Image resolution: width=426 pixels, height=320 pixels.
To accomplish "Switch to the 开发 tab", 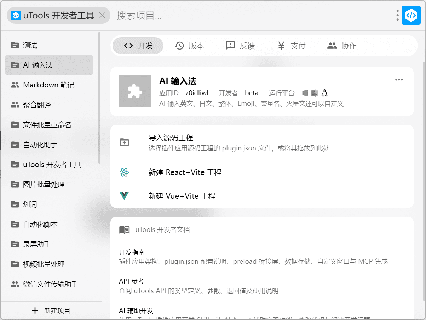I will [138, 46].
